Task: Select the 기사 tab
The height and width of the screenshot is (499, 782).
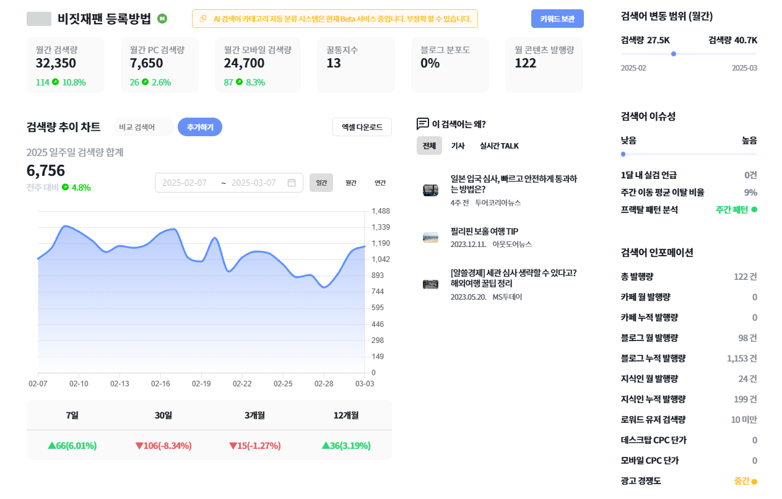Action: pyautogui.click(x=458, y=146)
